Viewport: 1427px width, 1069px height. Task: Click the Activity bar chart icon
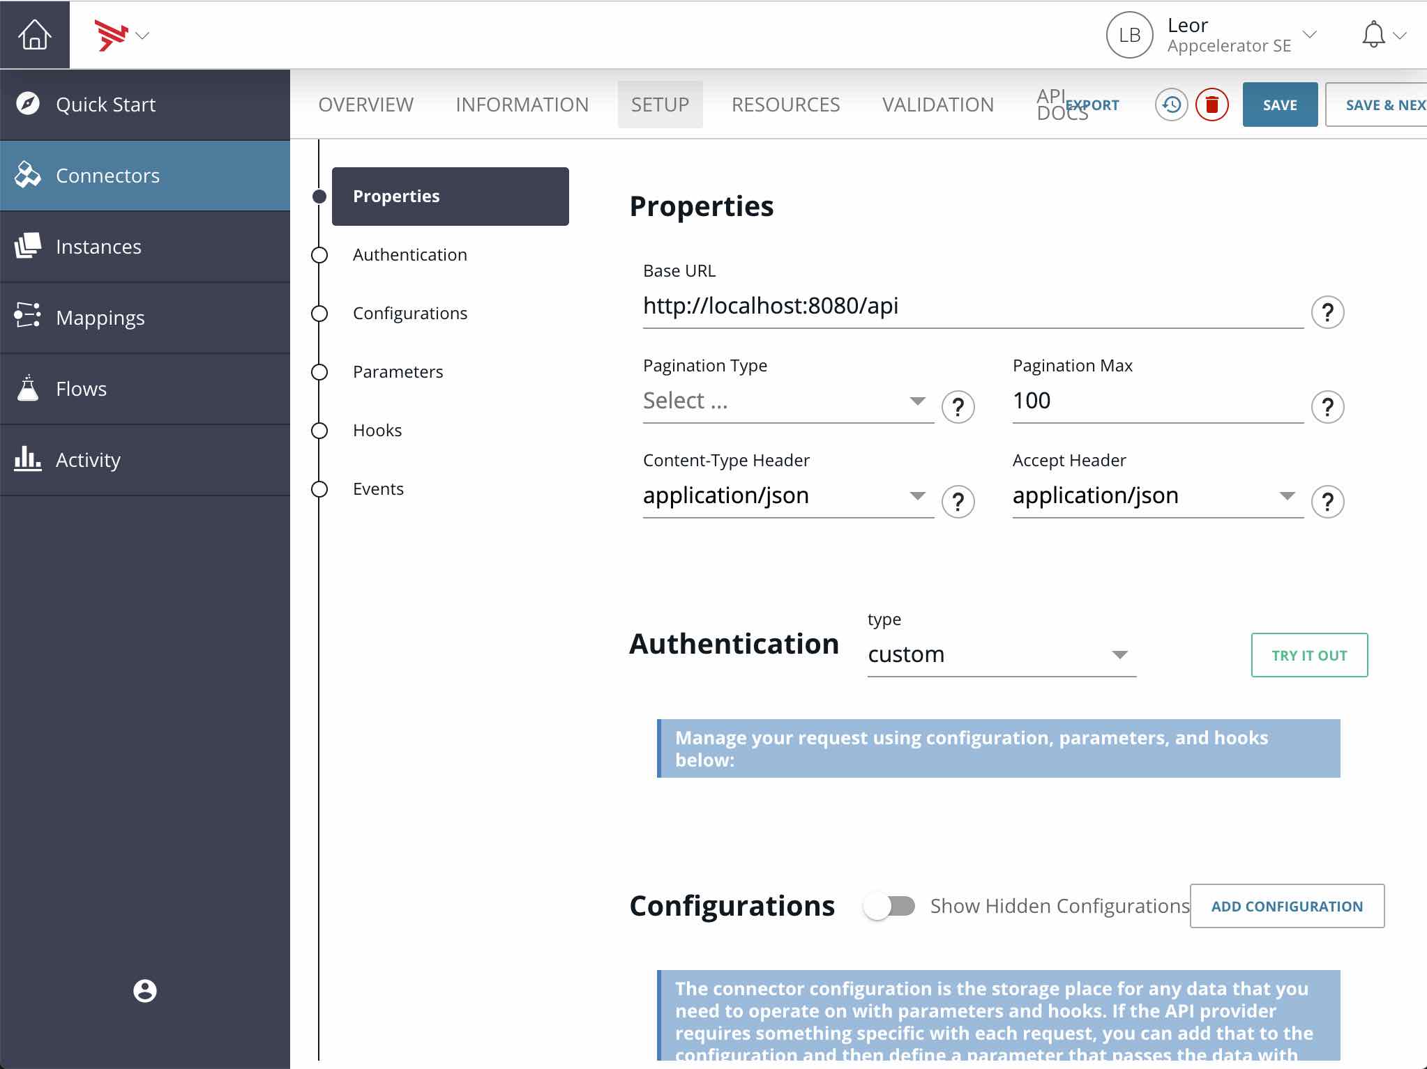coord(28,459)
